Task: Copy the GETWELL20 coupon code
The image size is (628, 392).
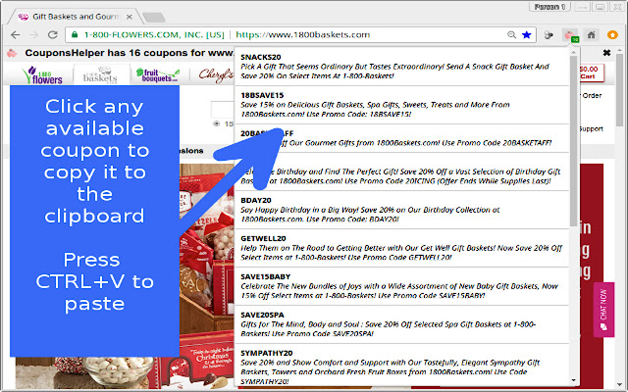Action: click(401, 248)
